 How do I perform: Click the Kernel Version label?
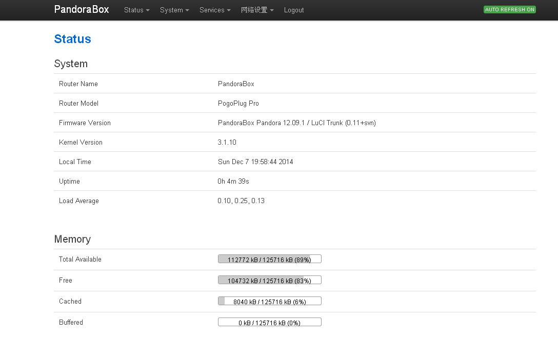81,143
